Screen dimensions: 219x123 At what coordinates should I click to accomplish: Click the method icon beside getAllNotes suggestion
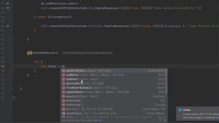pyautogui.click(x=64, y=71)
